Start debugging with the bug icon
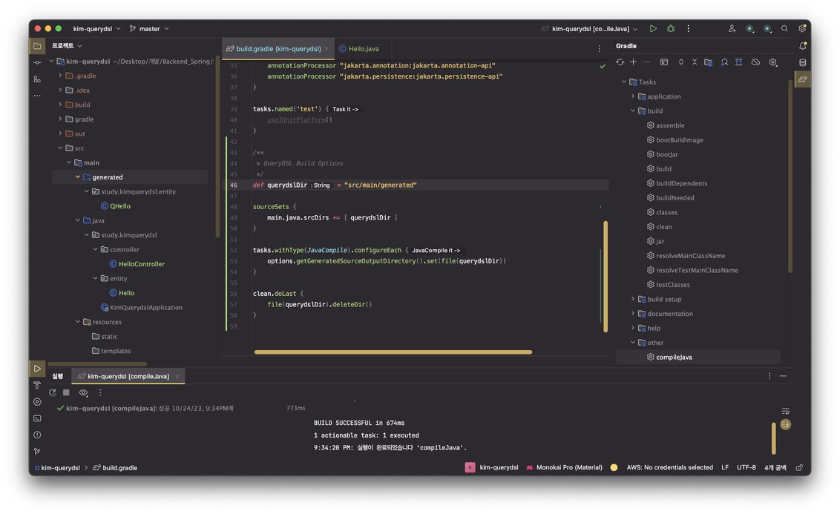The image size is (840, 514). click(x=670, y=28)
